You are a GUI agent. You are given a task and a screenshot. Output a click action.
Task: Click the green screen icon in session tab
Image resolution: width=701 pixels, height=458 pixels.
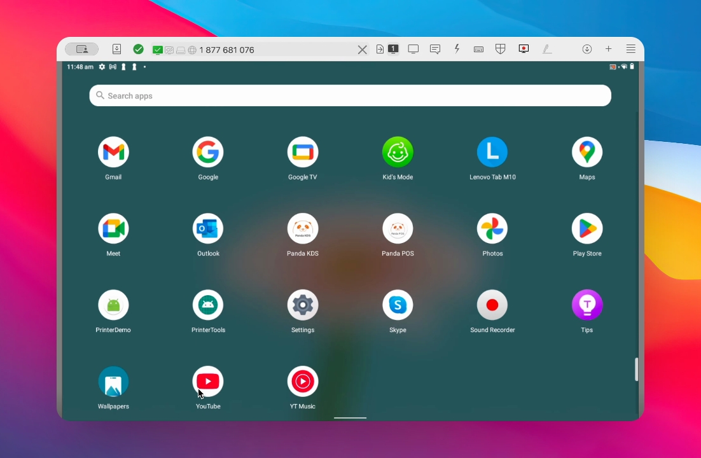pos(157,50)
